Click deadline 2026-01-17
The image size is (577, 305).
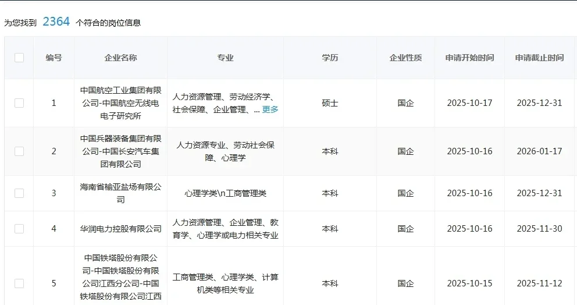[539, 151]
